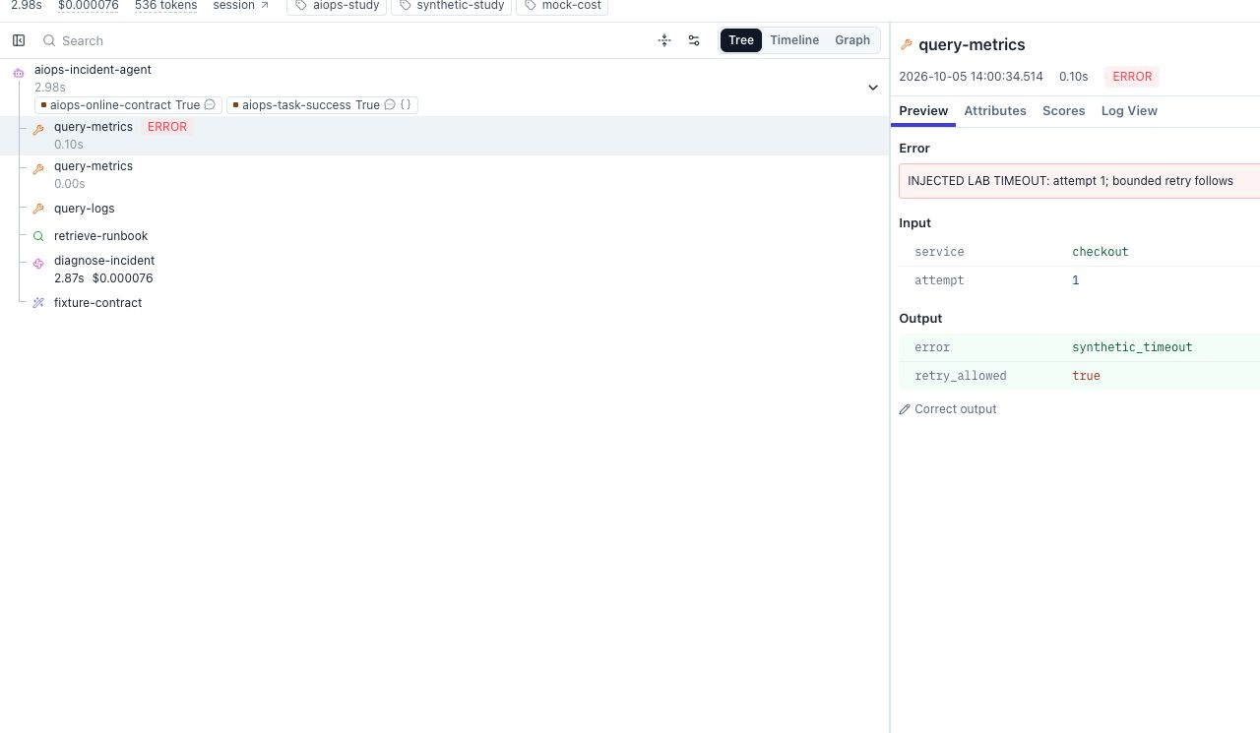Select the retrieve-runbook tree row
The height and width of the screenshot is (733, 1260).
tap(444, 236)
